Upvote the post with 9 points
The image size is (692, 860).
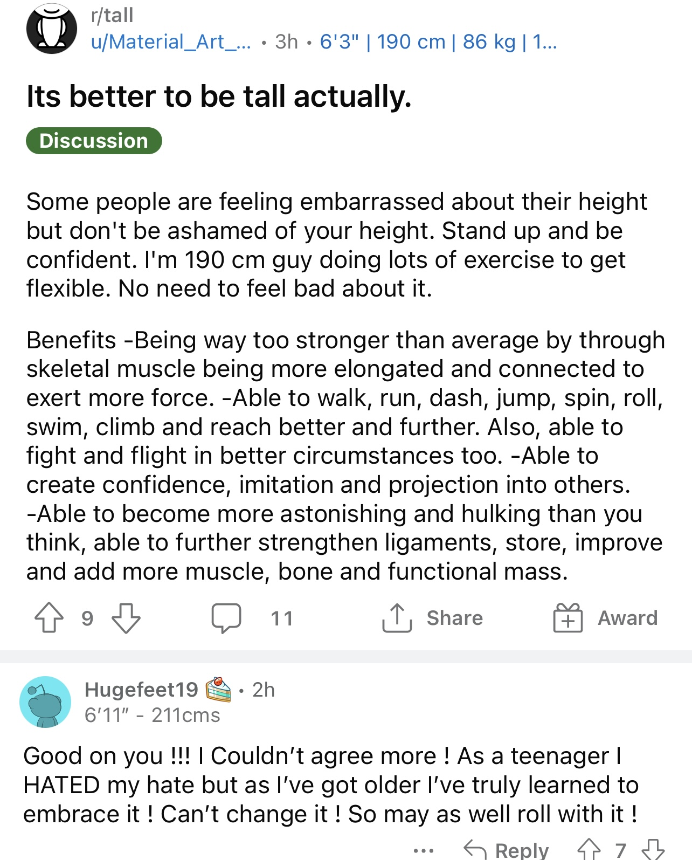point(49,617)
